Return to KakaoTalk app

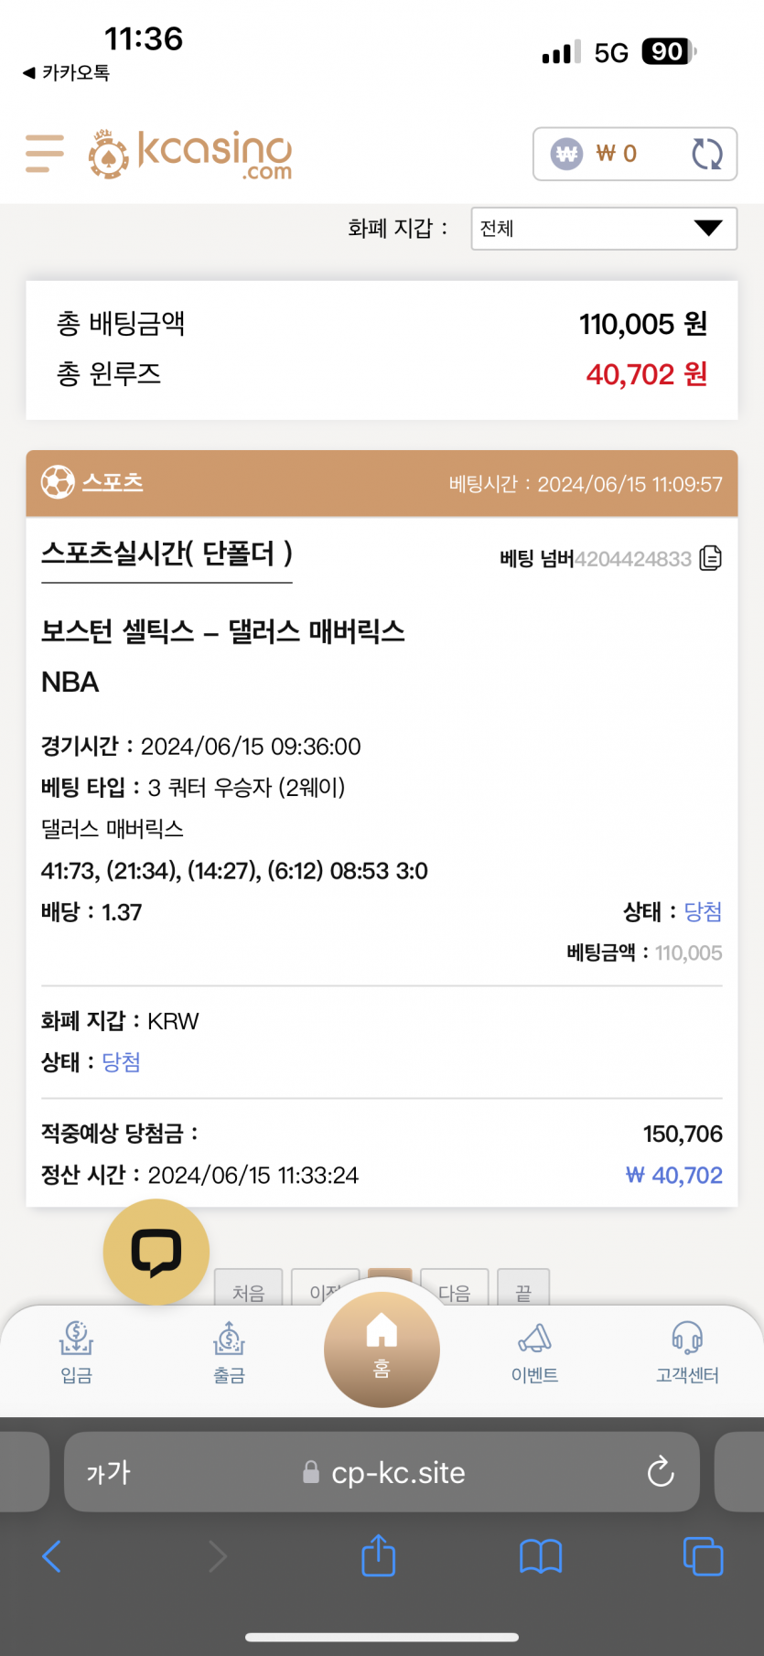click(66, 72)
